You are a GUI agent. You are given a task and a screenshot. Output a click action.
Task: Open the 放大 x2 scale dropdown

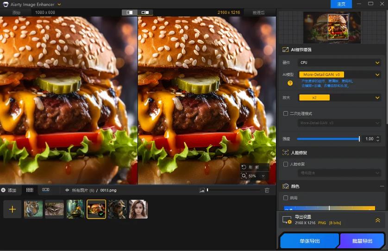[339, 98]
